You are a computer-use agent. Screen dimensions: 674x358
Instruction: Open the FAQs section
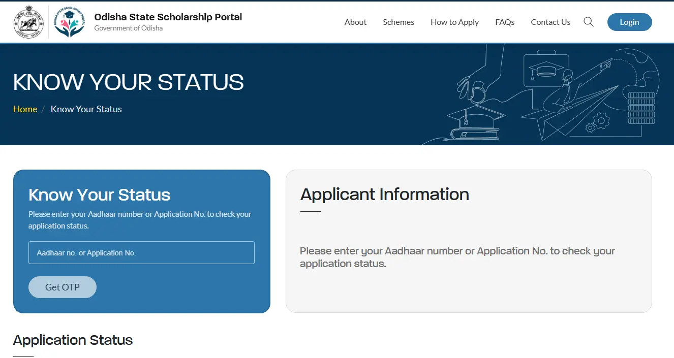505,22
